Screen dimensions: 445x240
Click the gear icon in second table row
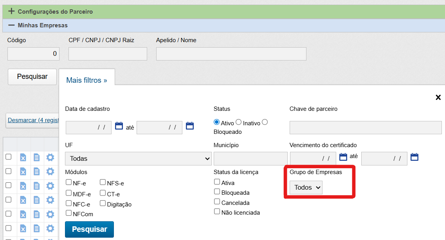[x=50, y=171]
